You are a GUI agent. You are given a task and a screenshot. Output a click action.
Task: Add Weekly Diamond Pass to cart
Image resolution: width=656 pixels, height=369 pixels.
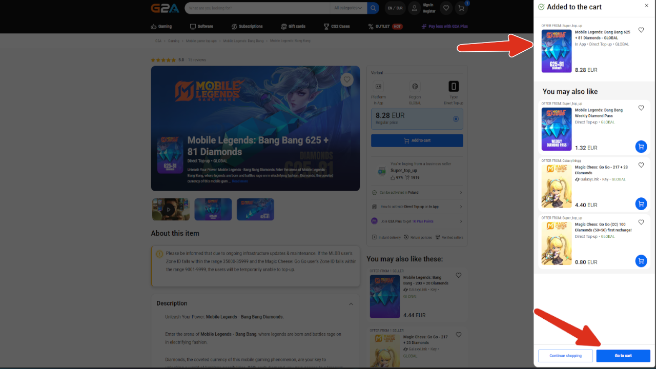(x=641, y=147)
